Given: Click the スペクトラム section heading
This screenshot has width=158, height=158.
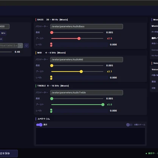Looking at the screenshot, I should (43, 119).
